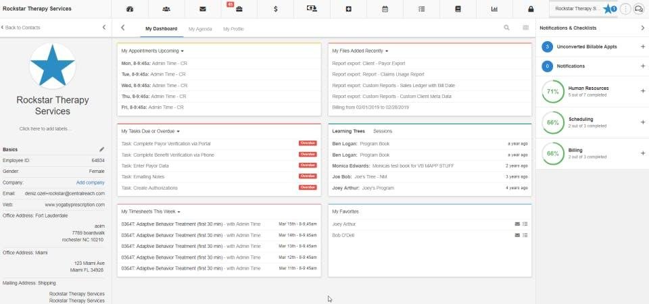The width and height of the screenshot is (649, 304).
Task: Open Mon, 8-9:45a Admin Time appointment
Action: (x=153, y=64)
